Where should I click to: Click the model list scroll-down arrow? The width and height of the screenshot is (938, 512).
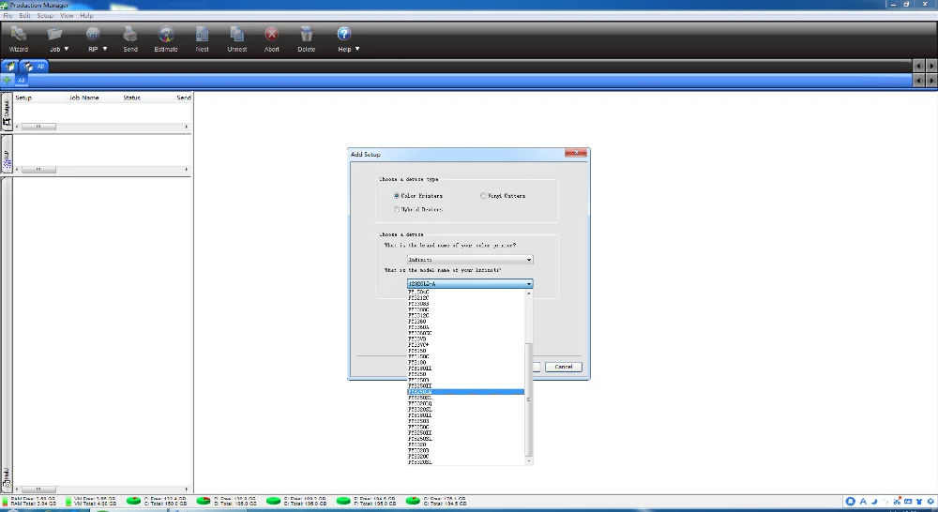click(528, 461)
